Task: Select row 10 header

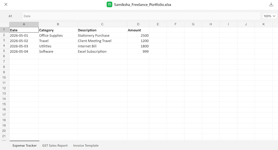Action: tap(4, 78)
